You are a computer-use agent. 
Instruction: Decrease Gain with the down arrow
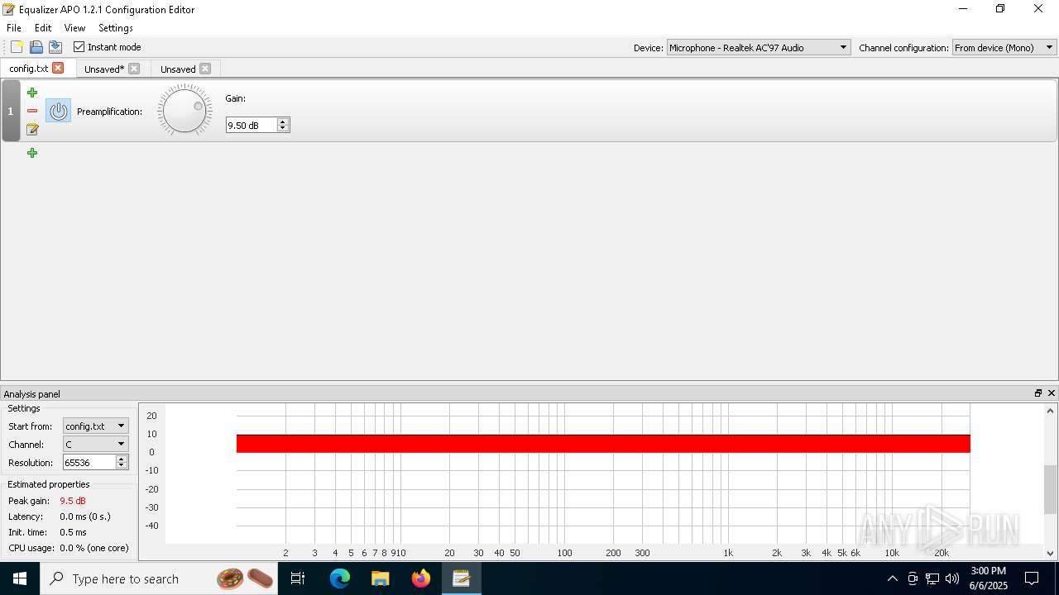pos(283,128)
